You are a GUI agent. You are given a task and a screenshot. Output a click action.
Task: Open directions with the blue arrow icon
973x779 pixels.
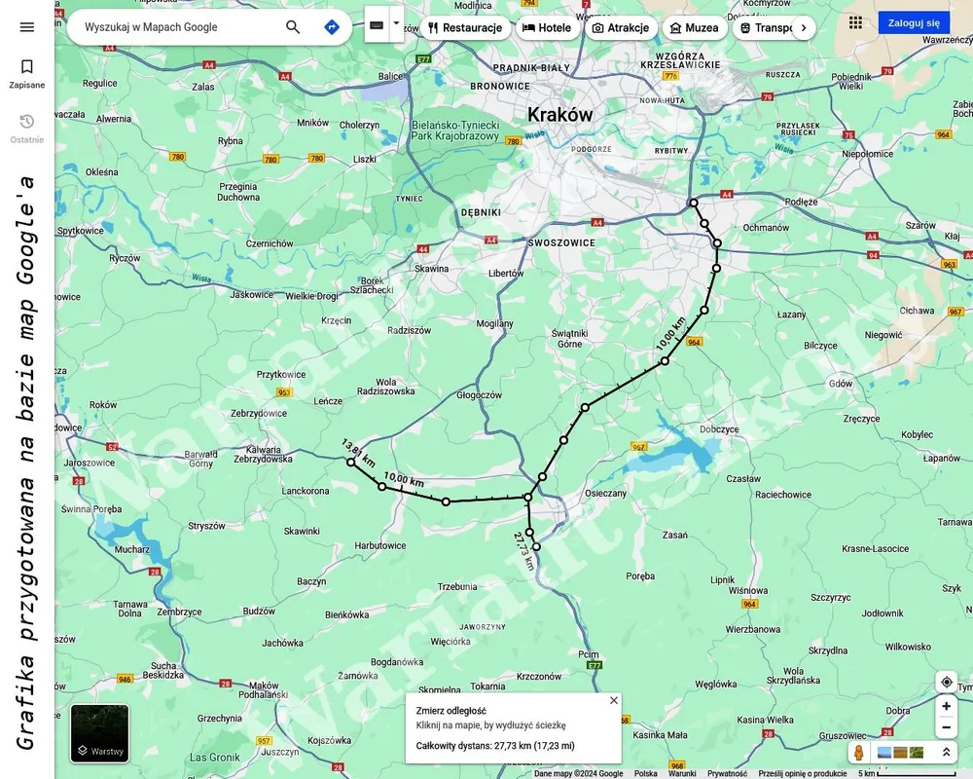pos(332,26)
